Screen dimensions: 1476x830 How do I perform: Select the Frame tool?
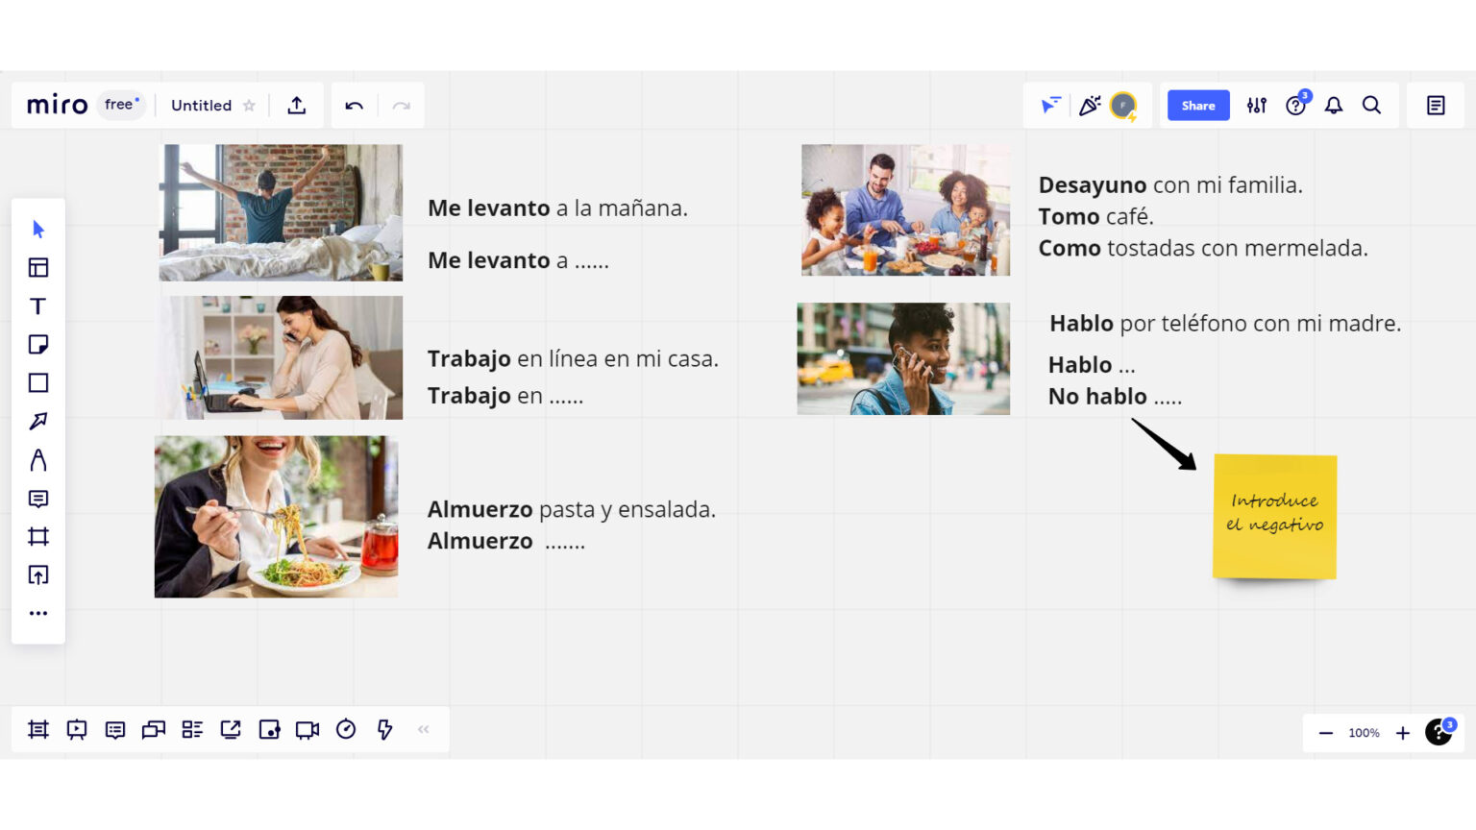(x=37, y=536)
